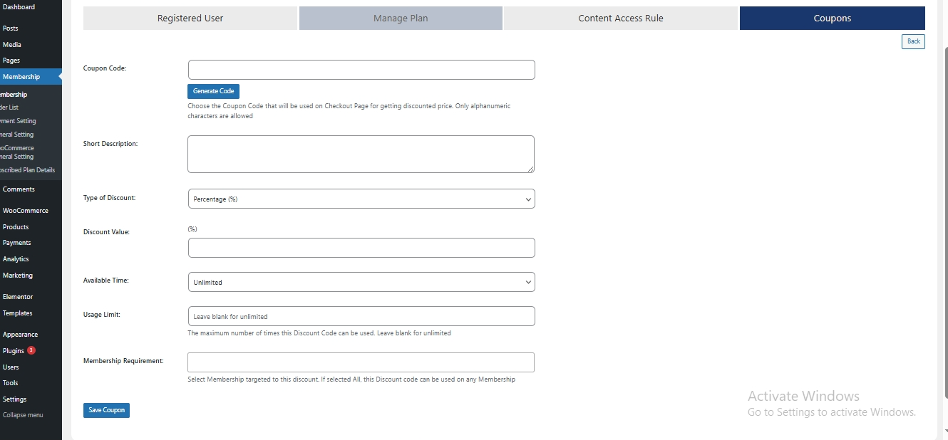Open the Manage Plan tab

click(401, 19)
